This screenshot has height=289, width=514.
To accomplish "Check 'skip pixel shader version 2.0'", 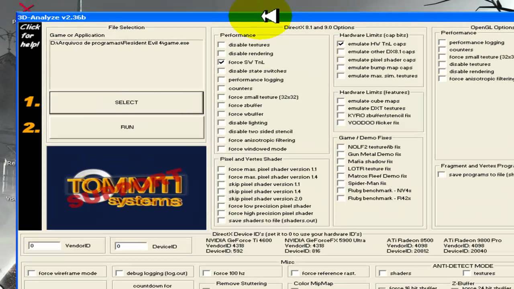I will (x=221, y=199).
